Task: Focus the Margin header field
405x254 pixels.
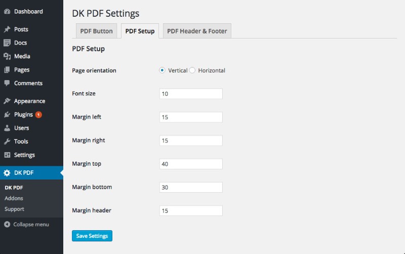Action: tap(191, 210)
